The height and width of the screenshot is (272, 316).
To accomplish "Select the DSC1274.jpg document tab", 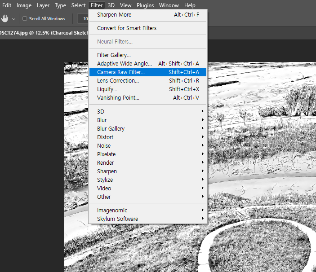I will (44, 33).
